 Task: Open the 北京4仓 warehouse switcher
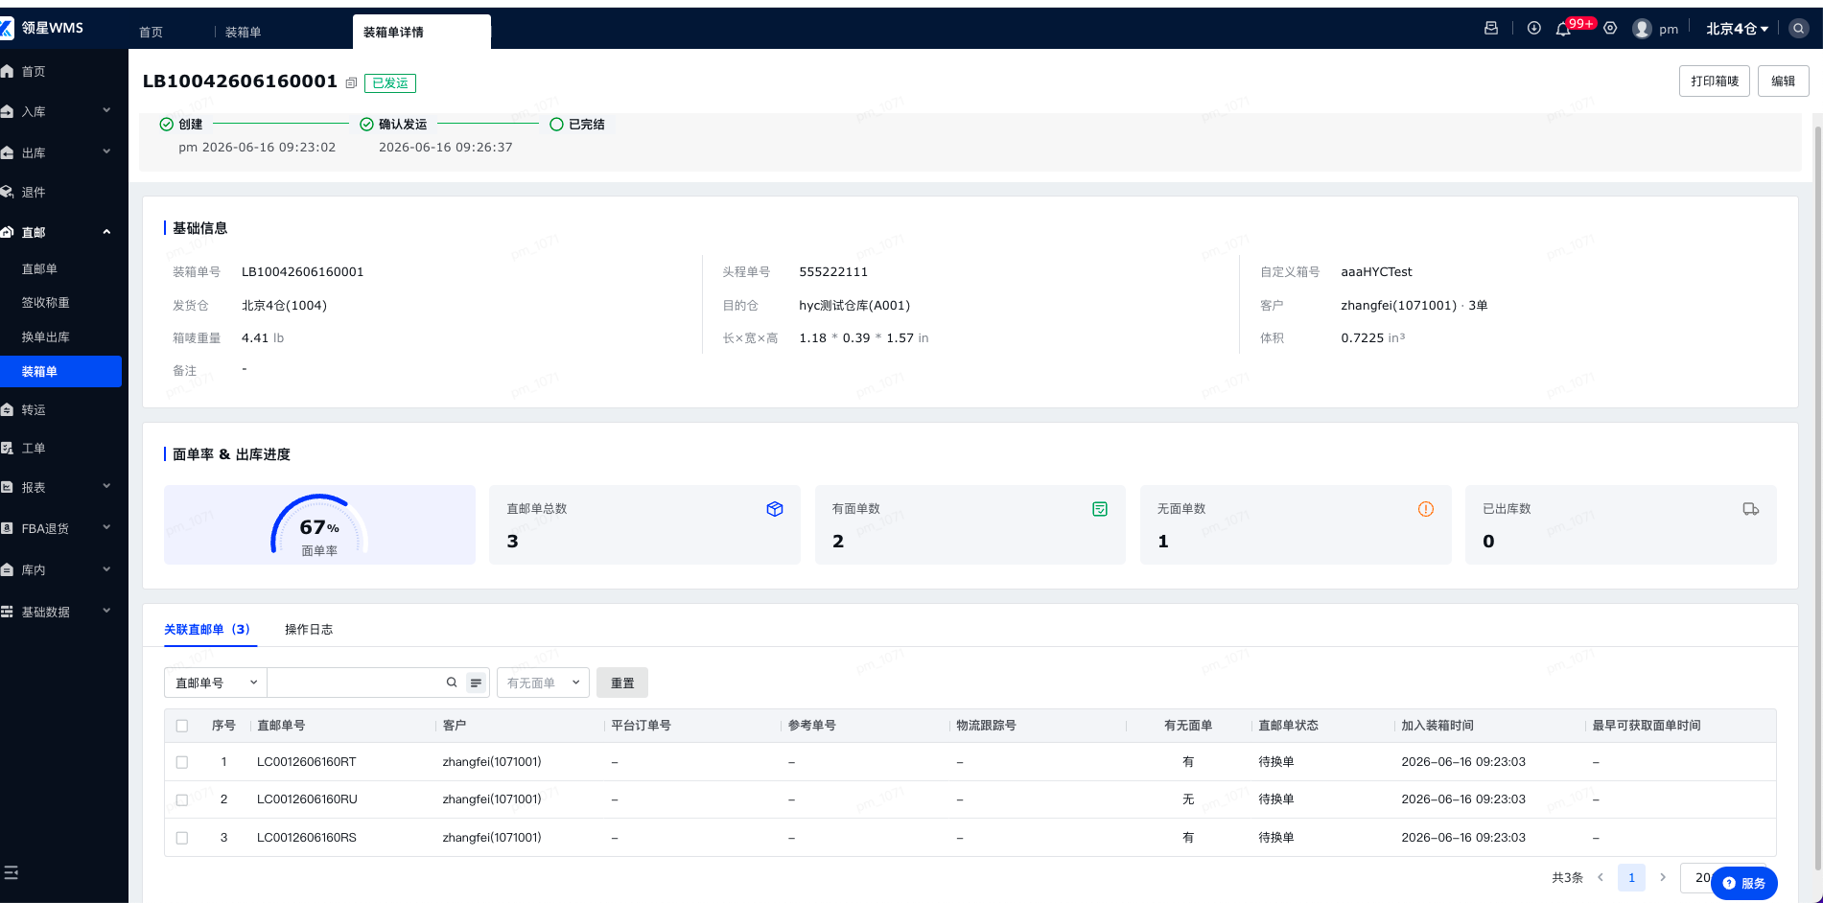pos(1737,29)
